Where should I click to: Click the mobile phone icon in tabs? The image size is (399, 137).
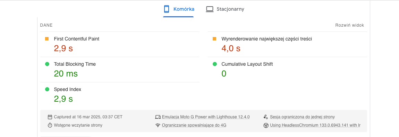point(167,9)
